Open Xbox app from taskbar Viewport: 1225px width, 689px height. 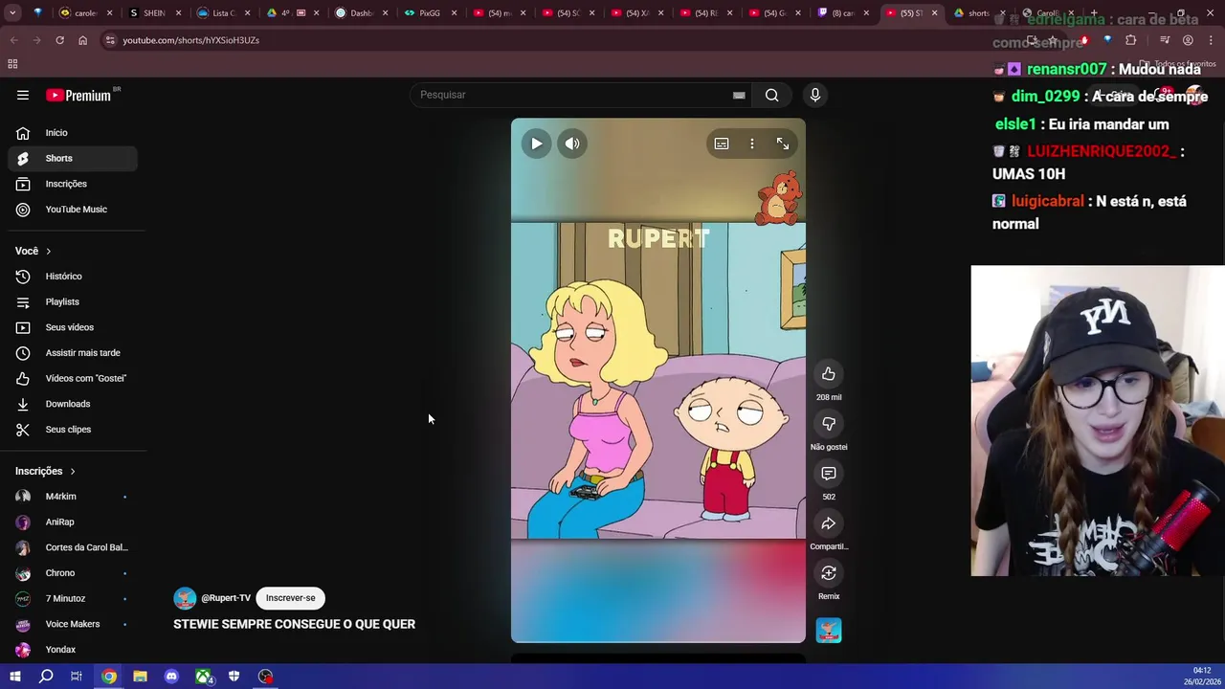(203, 677)
